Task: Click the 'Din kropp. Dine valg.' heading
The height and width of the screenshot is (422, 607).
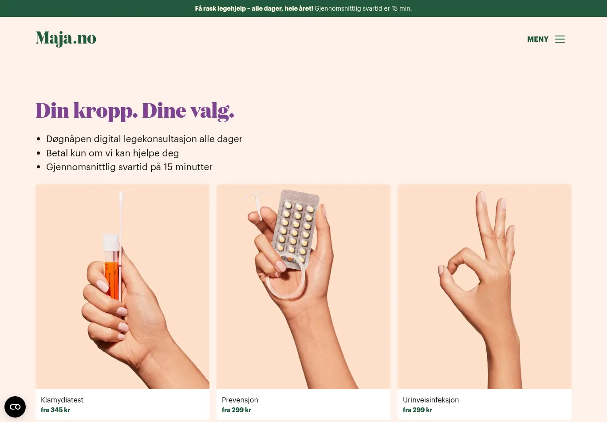Action: [x=135, y=111]
